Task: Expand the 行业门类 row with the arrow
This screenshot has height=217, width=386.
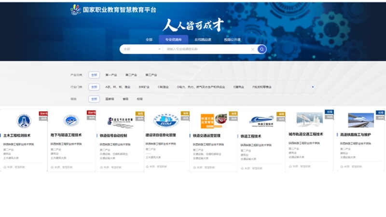Action: (x=313, y=87)
